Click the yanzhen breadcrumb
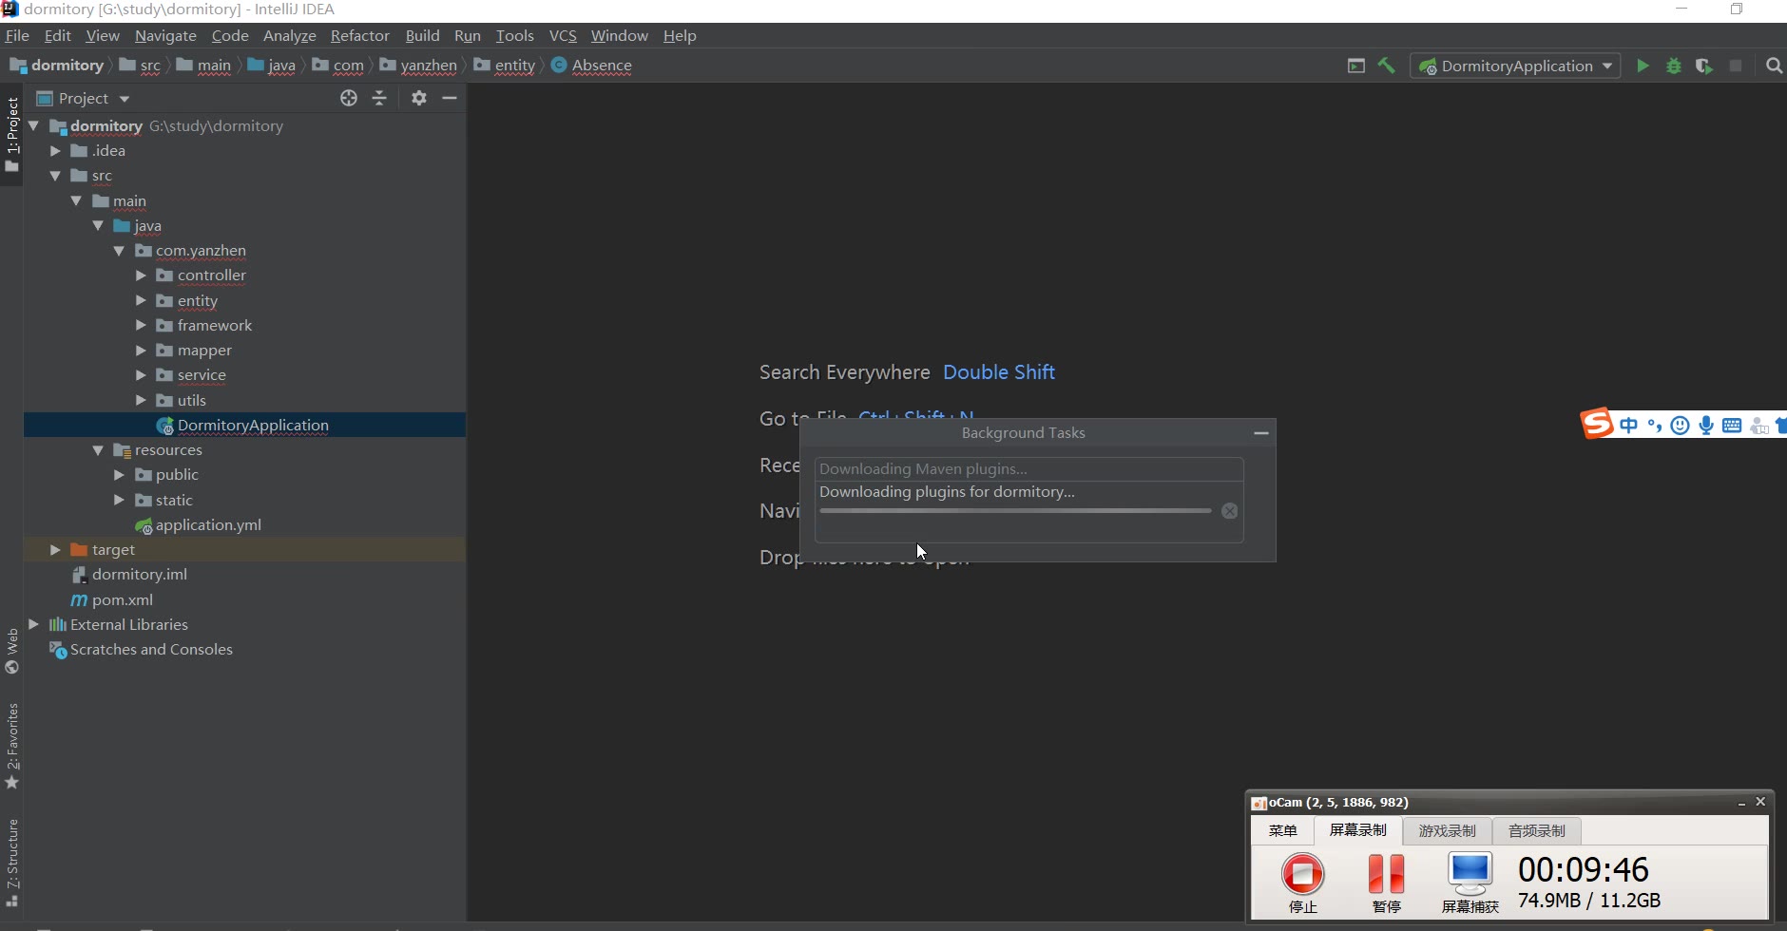The image size is (1787, 931). point(417,66)
